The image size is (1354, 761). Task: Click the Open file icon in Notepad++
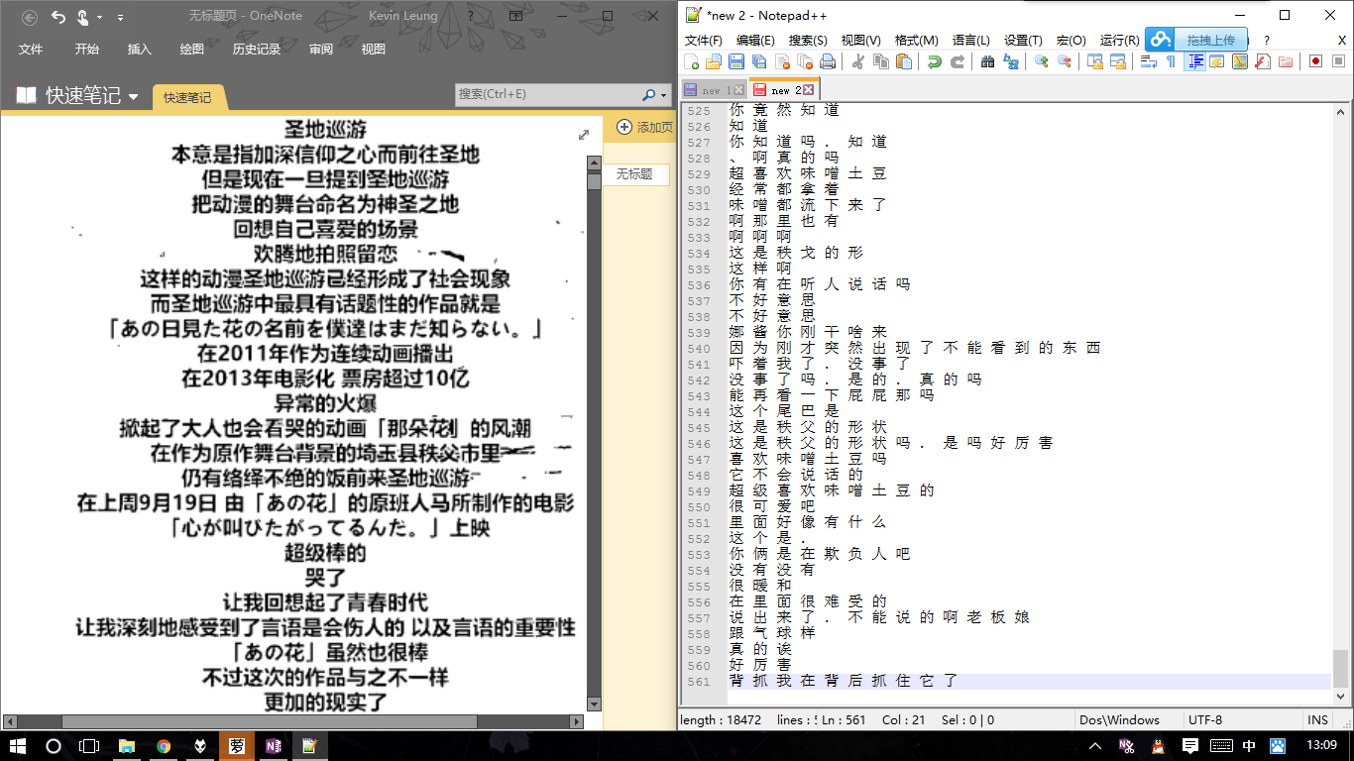tap(713, 61)
